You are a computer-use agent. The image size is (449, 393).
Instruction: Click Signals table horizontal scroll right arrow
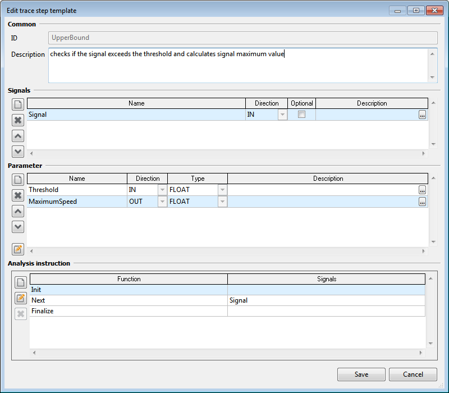(x=424, y=153)
